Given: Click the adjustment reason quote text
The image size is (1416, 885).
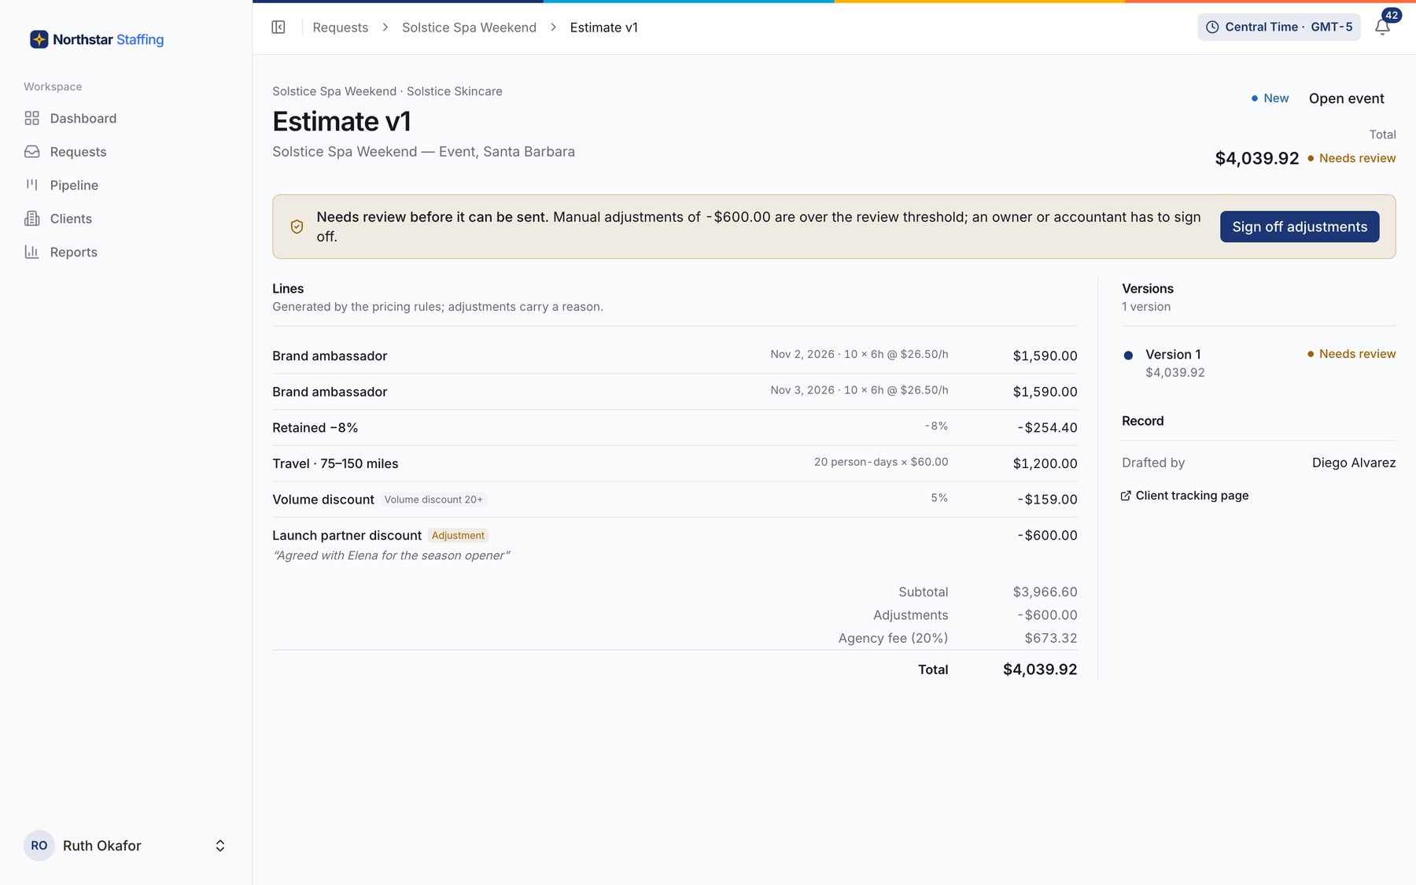Looking at the screenshot, I should pos(391,555).
